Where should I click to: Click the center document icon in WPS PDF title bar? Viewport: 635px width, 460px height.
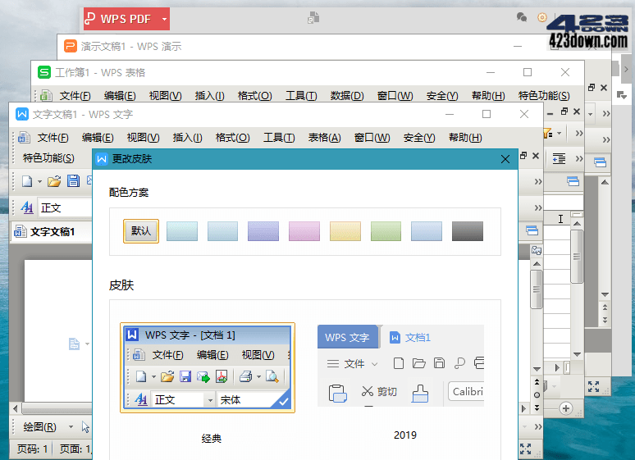coord(313,18)
